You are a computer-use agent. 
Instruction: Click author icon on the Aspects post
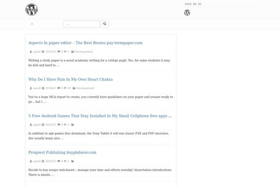click(30, 52)
